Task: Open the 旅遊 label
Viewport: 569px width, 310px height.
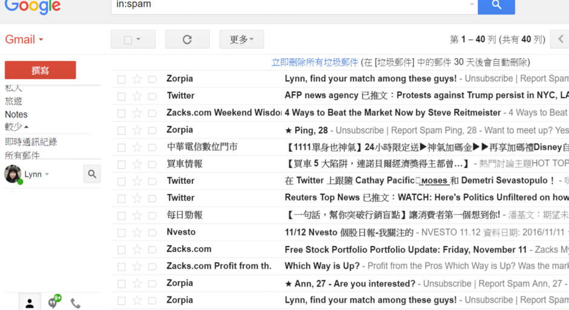Action: 13,101
